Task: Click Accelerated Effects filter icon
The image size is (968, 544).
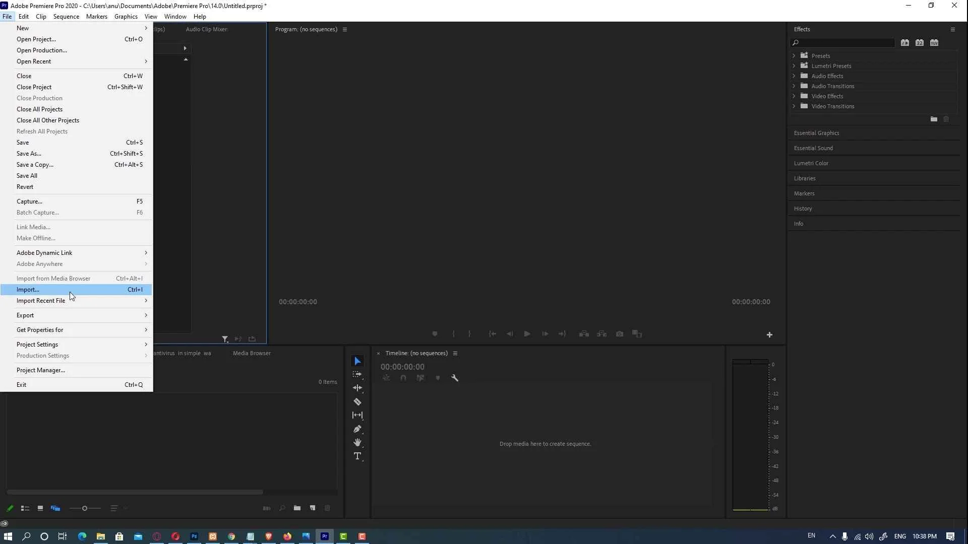Action: point(905,43)
